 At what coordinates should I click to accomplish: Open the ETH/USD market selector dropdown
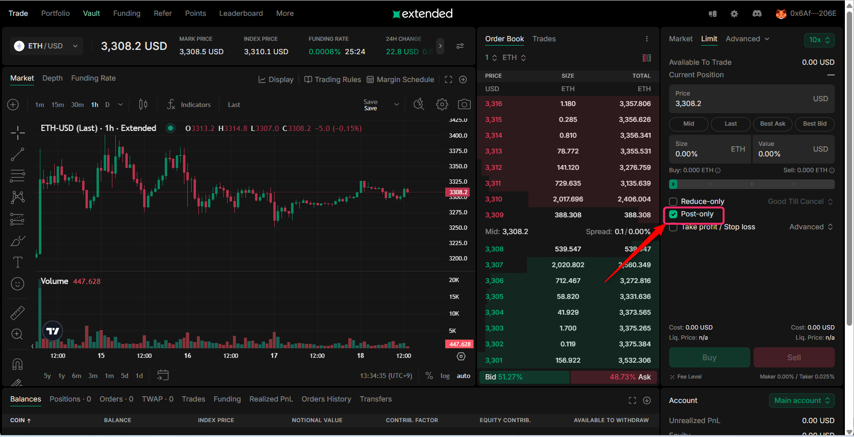pos(47,46)
